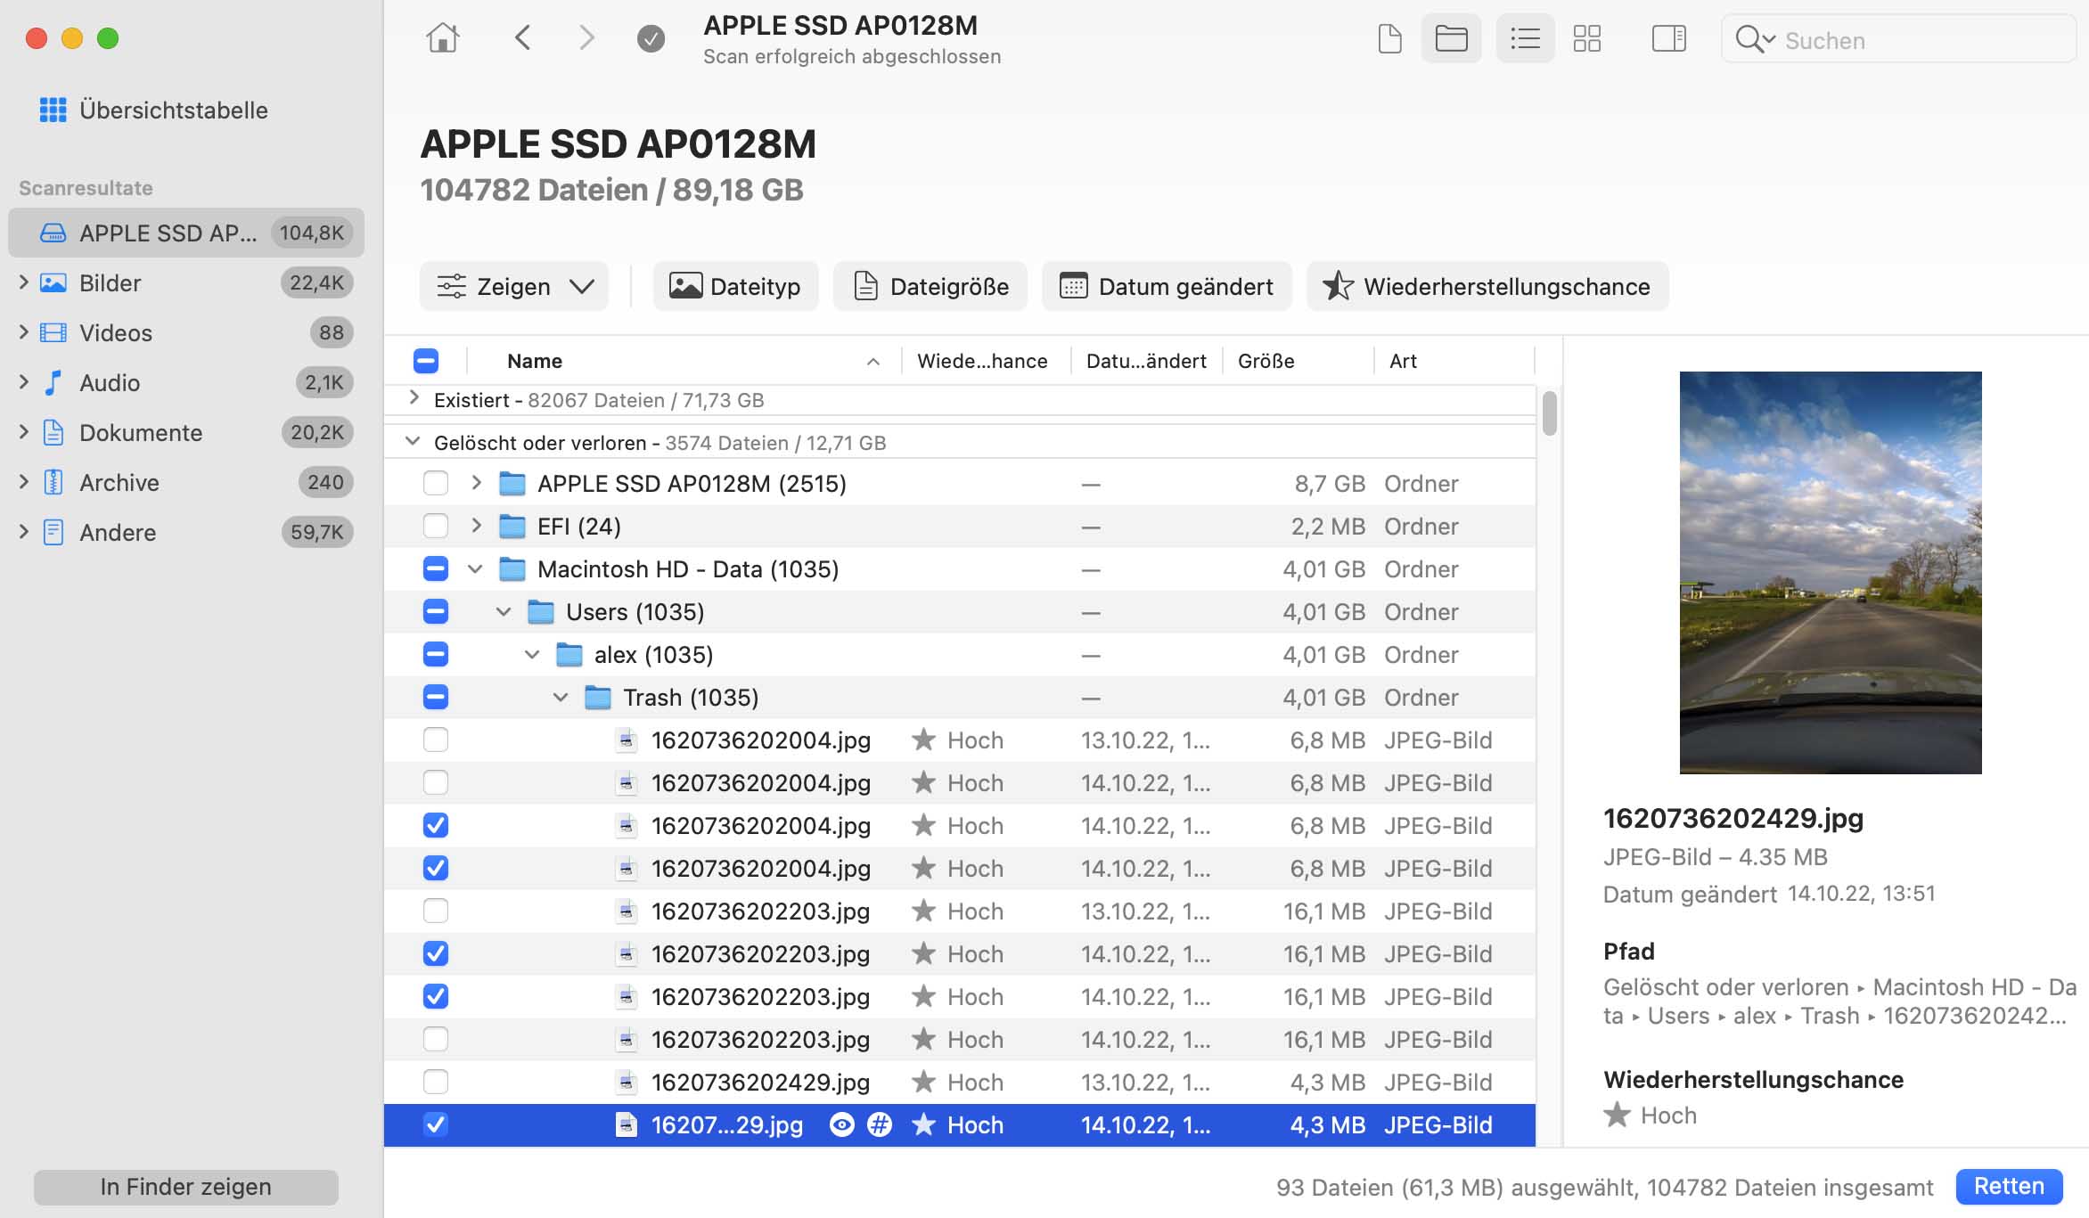Image resolution: width=2089 pixels, height=1218 pixels.
Task: Switch to folder view icon
Action: click(1451, 38)
